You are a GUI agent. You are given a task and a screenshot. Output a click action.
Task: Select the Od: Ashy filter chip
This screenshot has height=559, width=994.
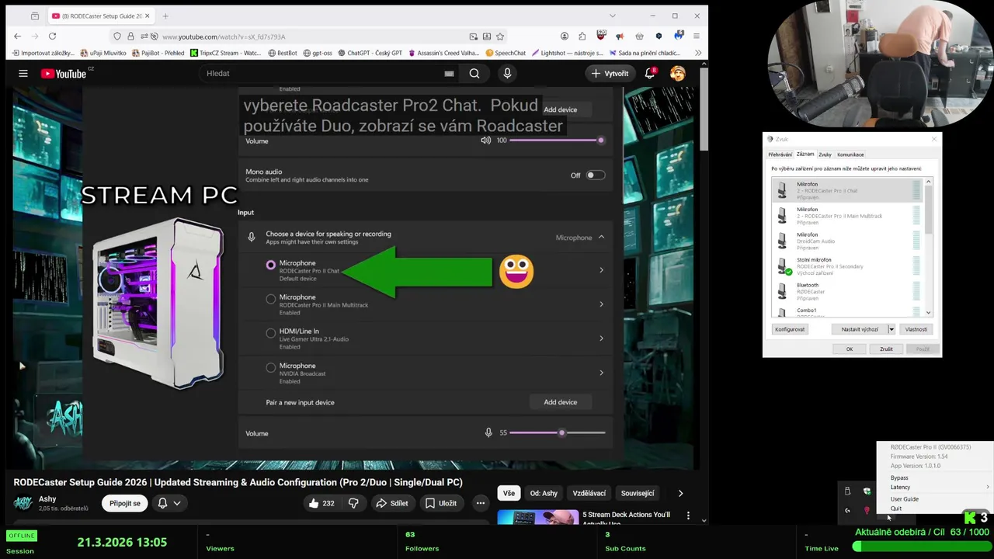[544, 493]
